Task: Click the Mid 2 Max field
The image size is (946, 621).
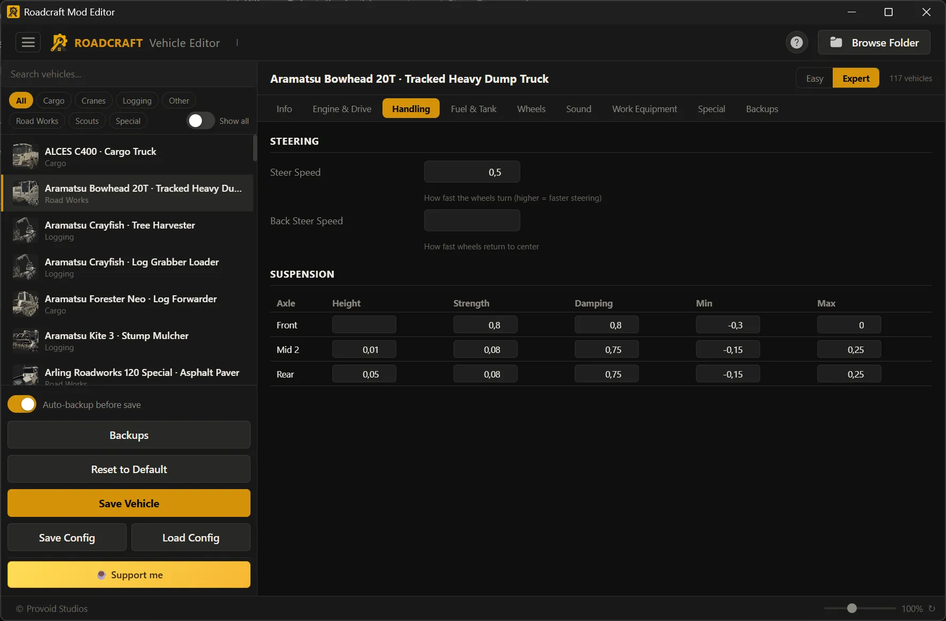Action: [x=849, y=349]
